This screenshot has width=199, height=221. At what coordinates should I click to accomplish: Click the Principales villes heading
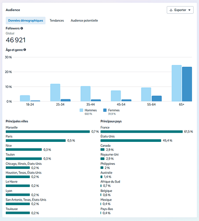pos(17,121)
